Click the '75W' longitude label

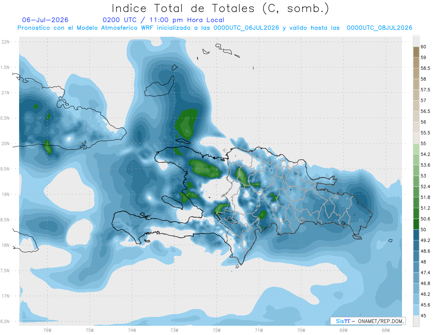[x=89, y=330]
